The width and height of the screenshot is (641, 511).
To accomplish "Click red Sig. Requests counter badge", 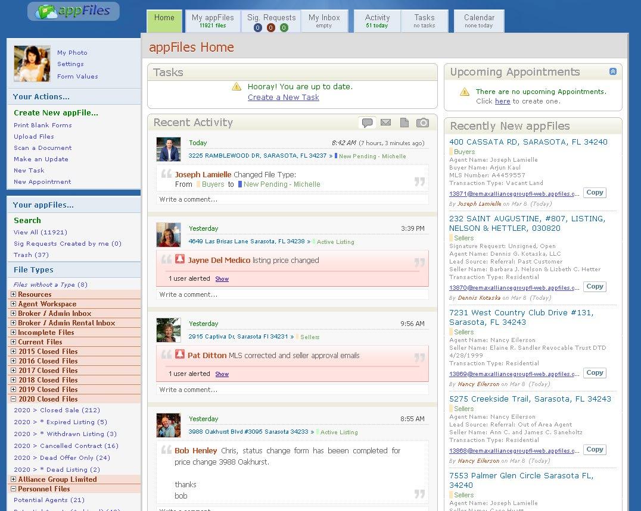I will click(x=270, y=28).
